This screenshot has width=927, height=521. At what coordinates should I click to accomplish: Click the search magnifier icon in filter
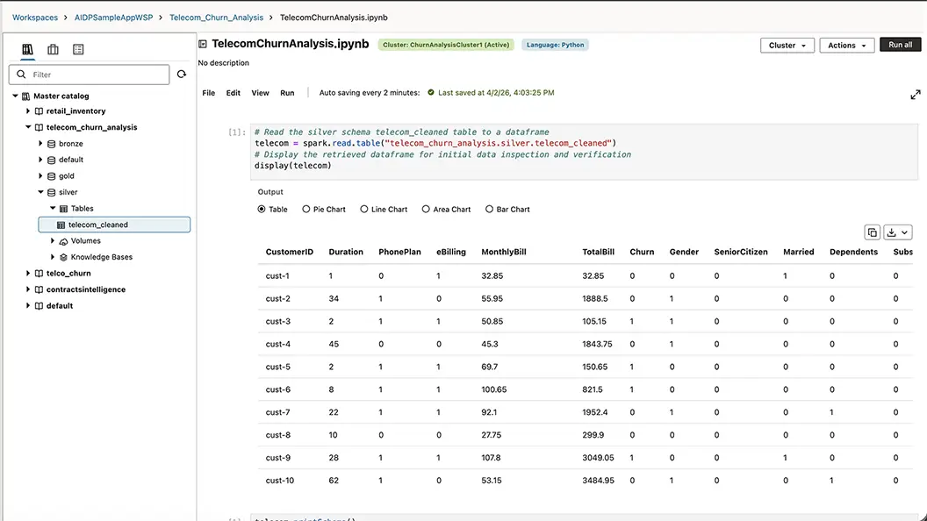[x=21, y=75]
